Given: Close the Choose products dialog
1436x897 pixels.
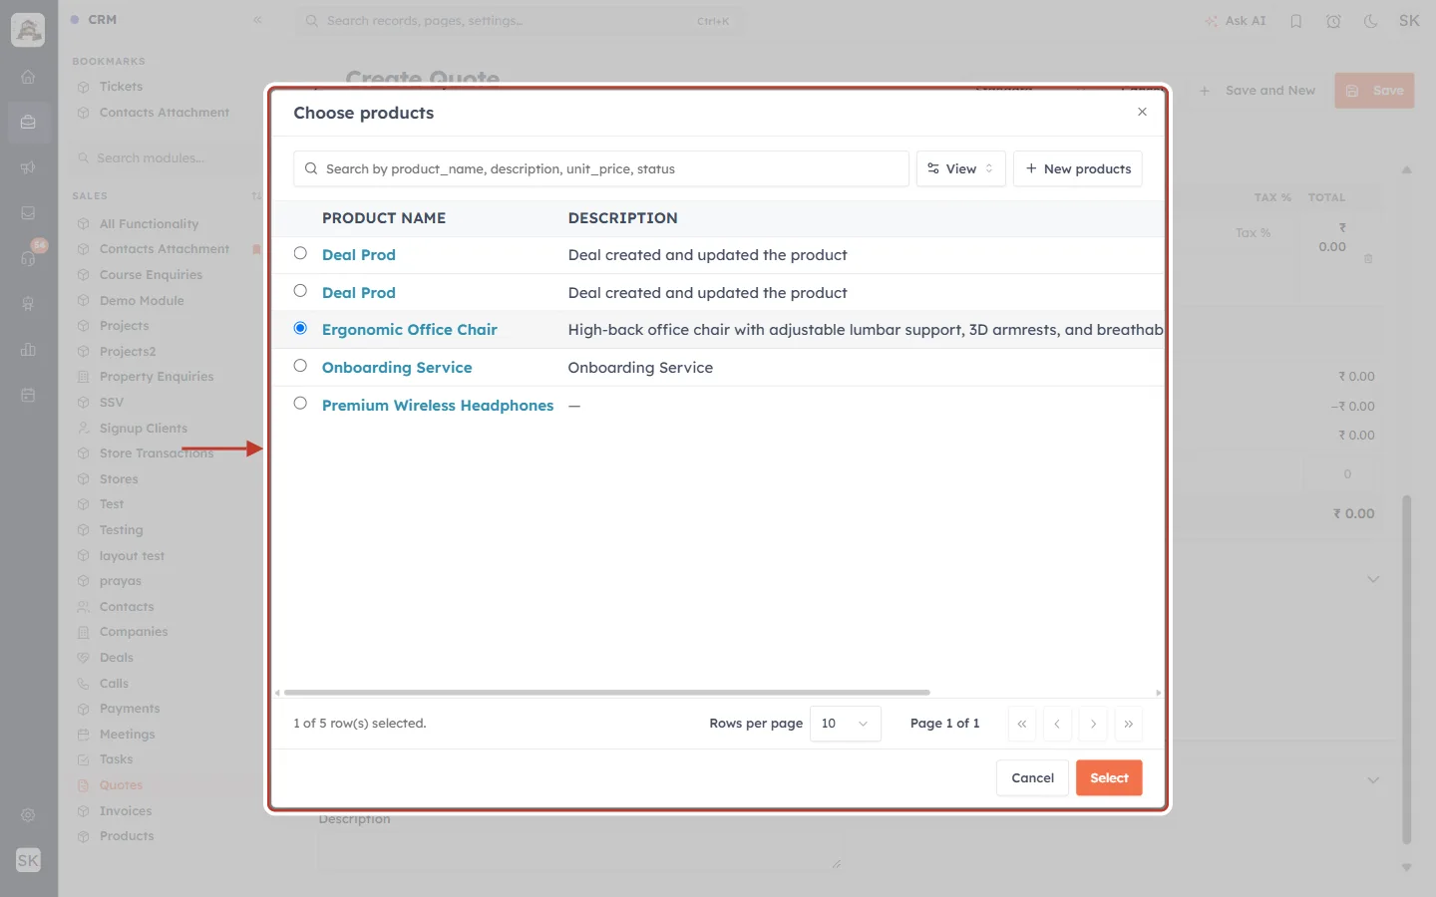Looking at the screenshot, I should 1142,112.
